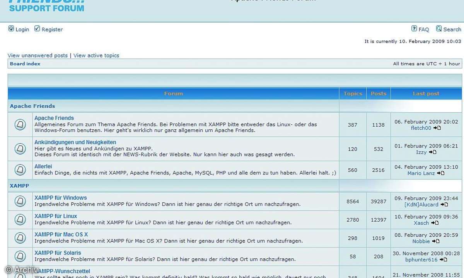Click posts count 12397 for XAMPP für Linux

click(379, 220)
